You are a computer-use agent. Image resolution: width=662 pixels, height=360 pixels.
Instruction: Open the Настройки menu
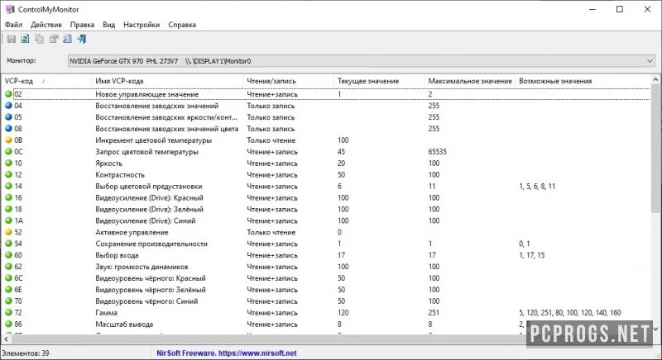click(x=142, y=25)
